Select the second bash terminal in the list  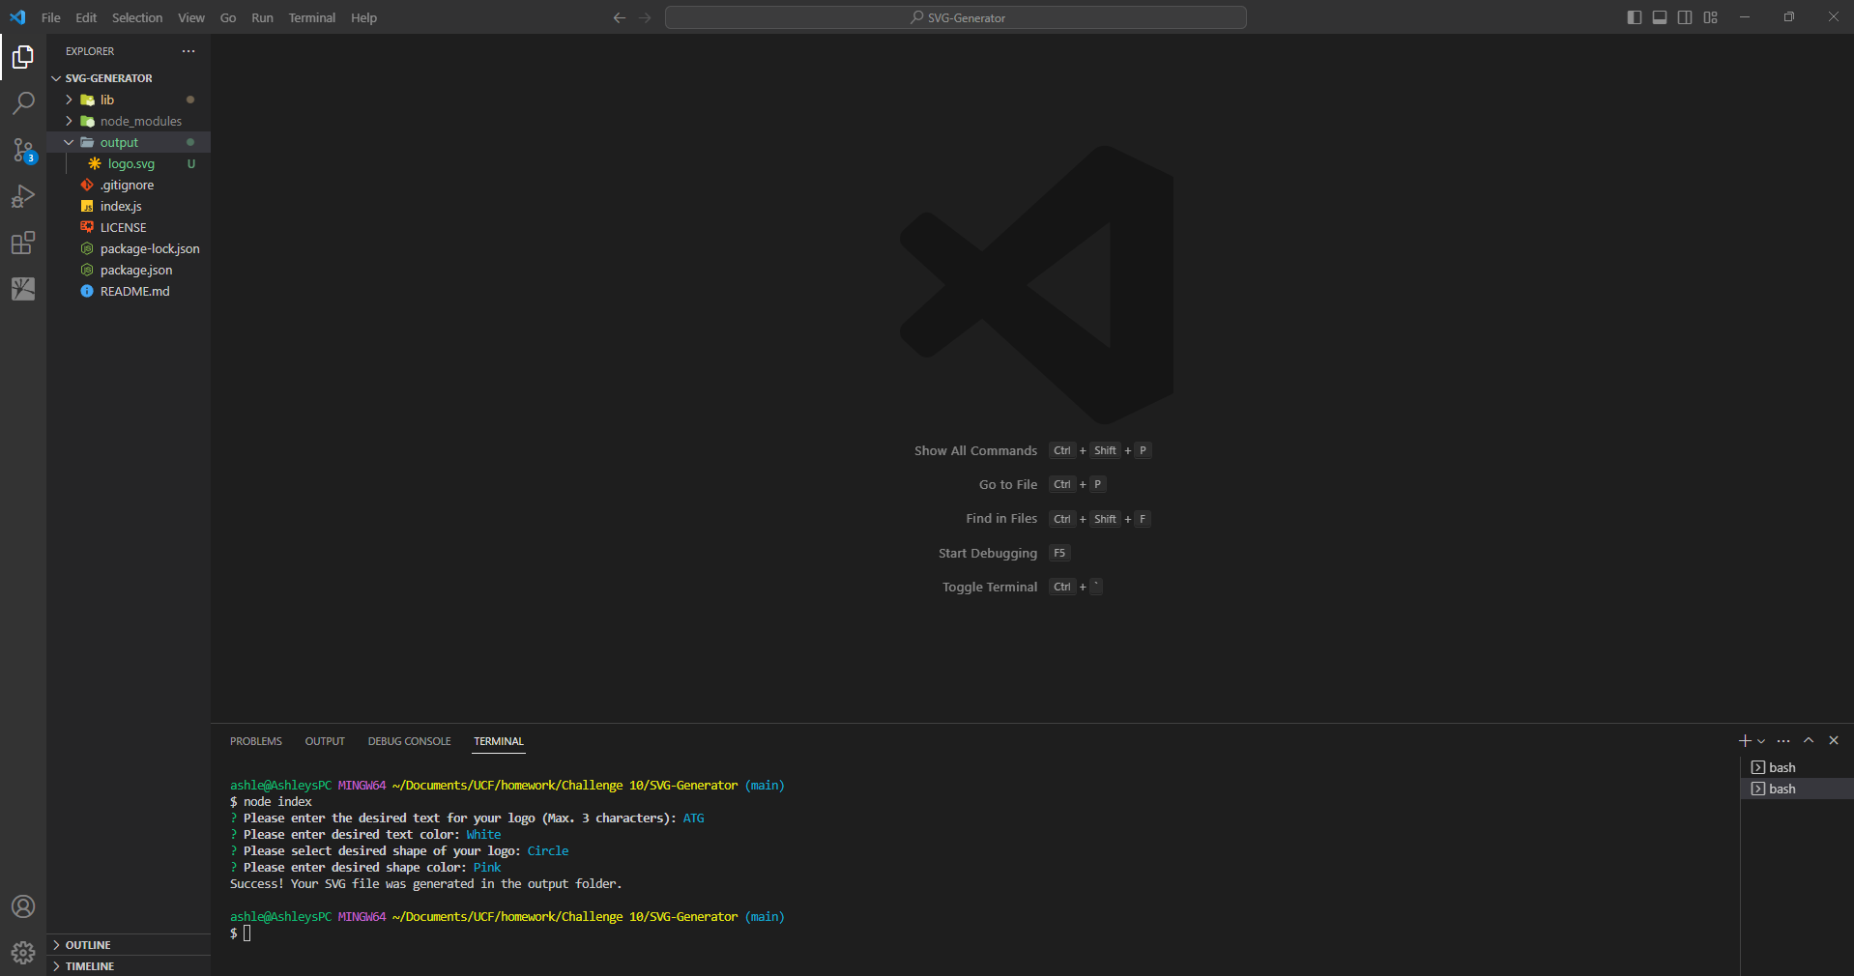pos(1783,789)
